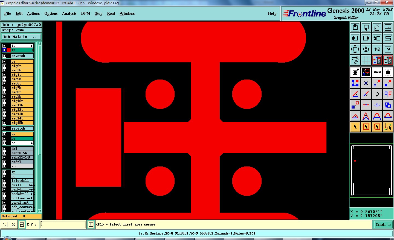The image size is (394, 240).
Task: Click the second coordinate mode button at bottom-left
Action: tap(13, 224)
